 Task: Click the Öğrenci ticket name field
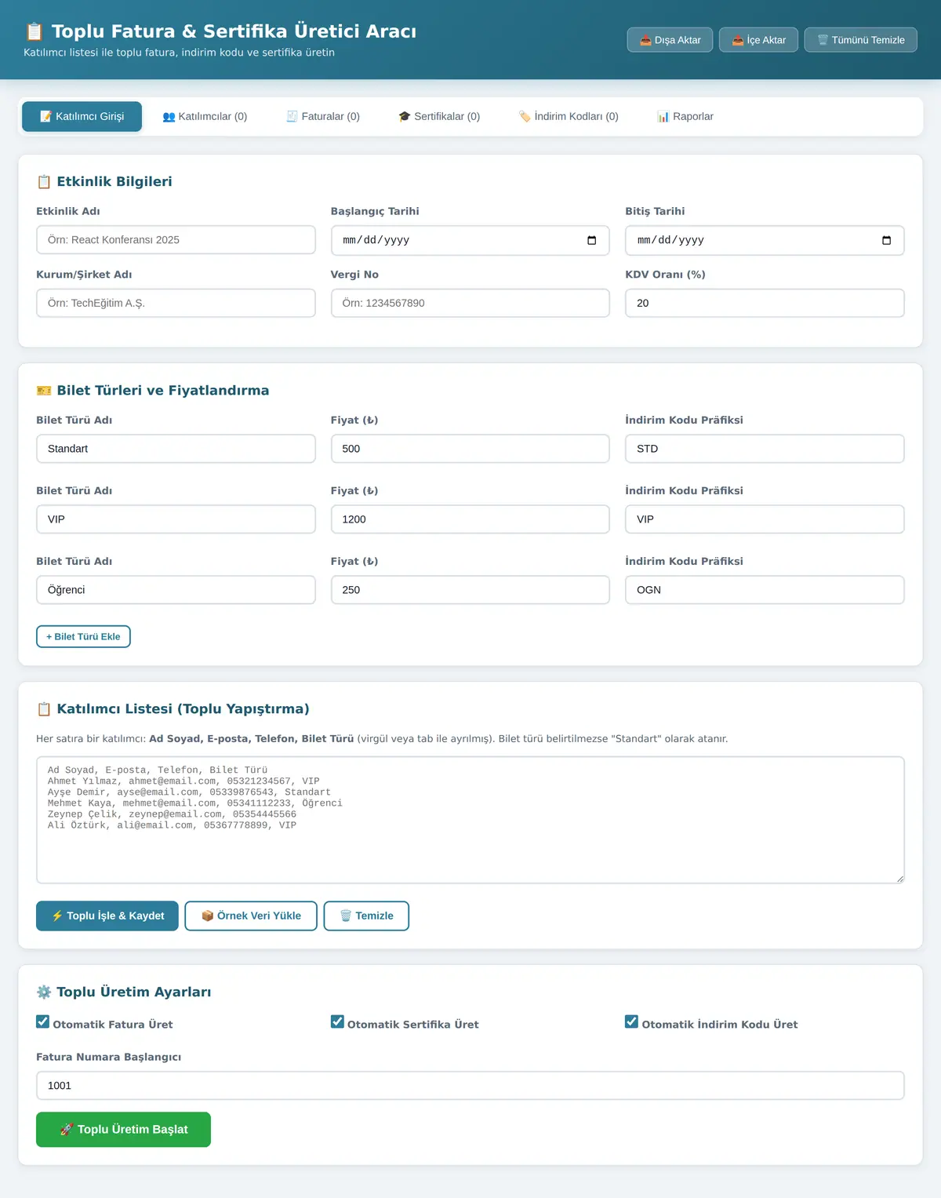pyautogui.click(x=176, y=590)
